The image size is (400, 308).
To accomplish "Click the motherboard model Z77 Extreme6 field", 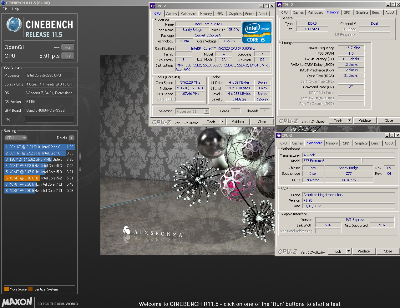I will click(332, 161).
